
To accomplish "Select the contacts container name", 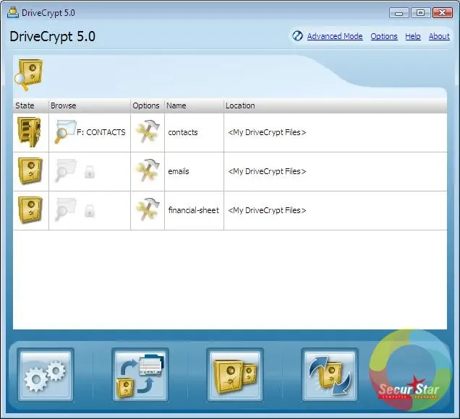I will pyautogui.click(x=183, y=132).
